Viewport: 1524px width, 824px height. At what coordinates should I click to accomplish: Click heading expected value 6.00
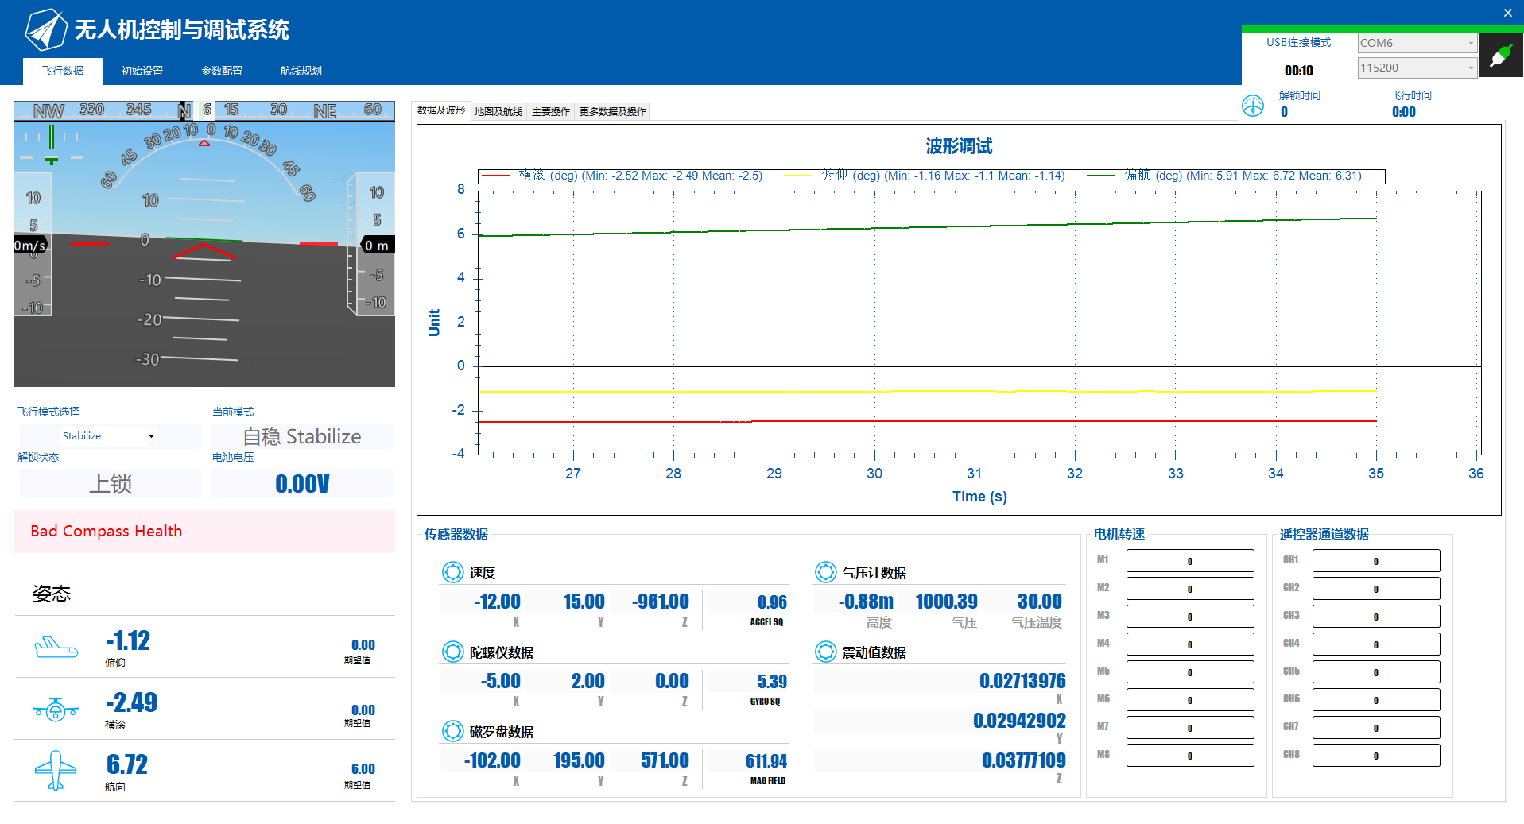pyautogui.click(x=363, y=768)
